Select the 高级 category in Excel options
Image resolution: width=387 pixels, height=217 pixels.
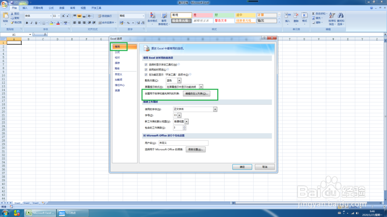117,69
